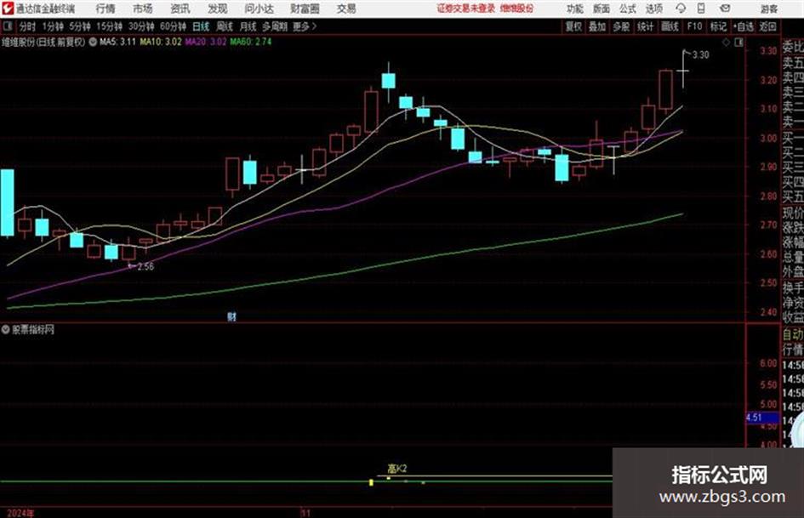The image size is (804, 518).
Task: Click the 标记 mark toolbar button
Action: 718,26
